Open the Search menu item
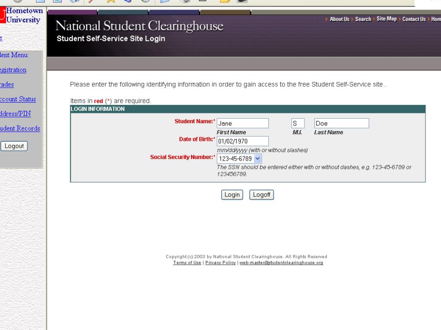Screen dimensions: 441x330 coord(363,19)
